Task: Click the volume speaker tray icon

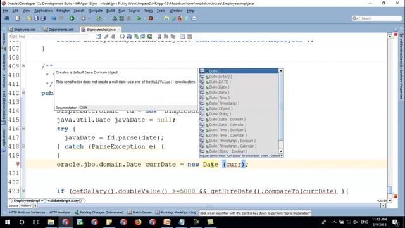Action: click(x=356, y=222)
